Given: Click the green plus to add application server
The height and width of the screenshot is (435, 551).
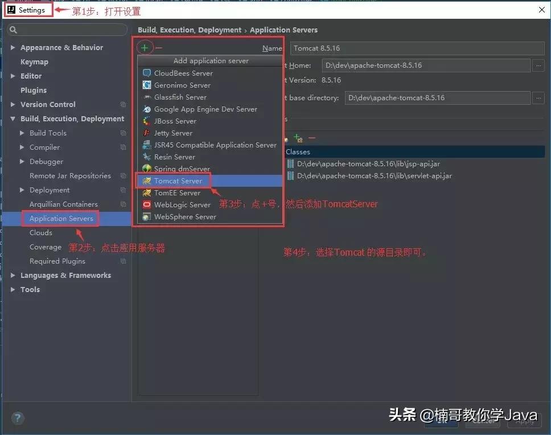Looking at the screenshot, I should coord(145,47).
